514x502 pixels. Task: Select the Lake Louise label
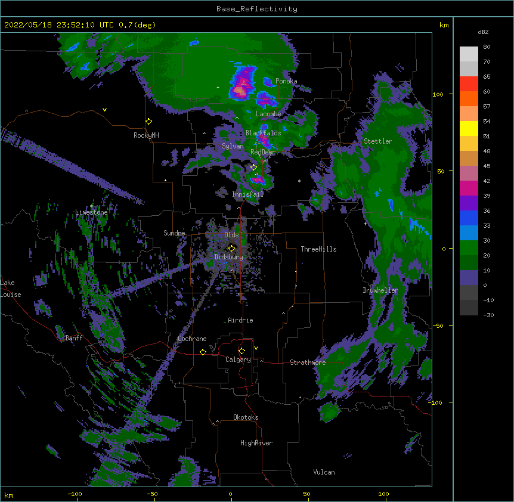point(11,289)
